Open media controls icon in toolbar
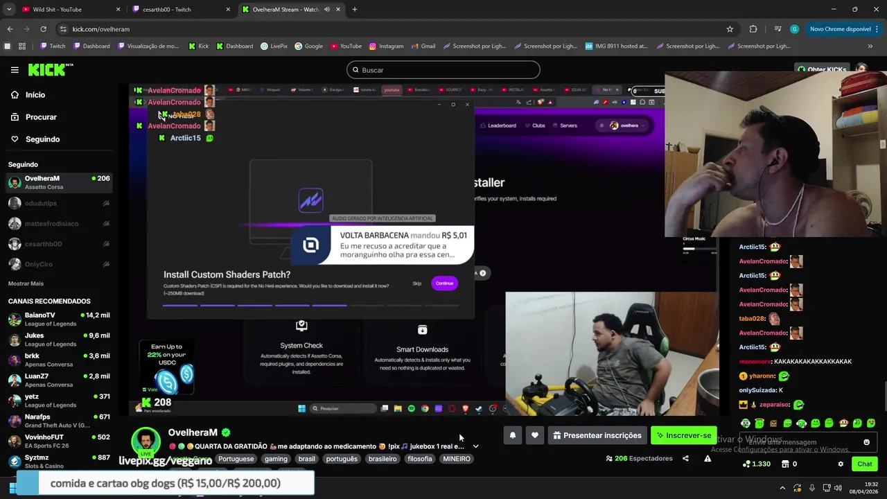Screen dimensions: 887x499 click(x=778, y=29)
